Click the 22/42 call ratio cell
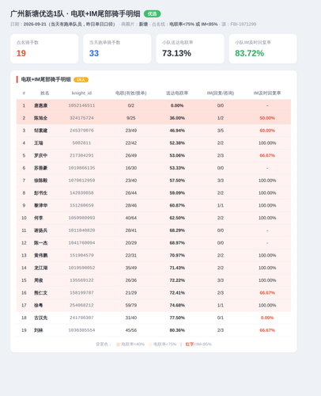Image resolution: width=321 pixels, height=396 pixels. click(131, 143)
